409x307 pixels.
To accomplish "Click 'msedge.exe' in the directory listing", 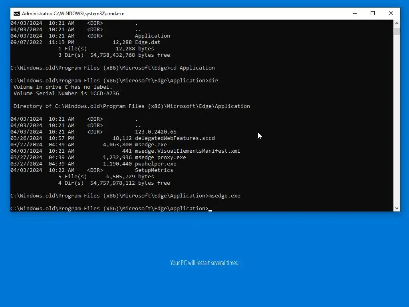I will [x=151, y=145].
